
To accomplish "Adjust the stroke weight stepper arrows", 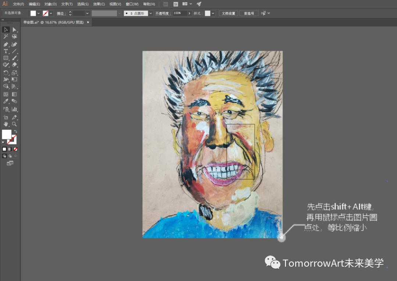I will 70,14.
